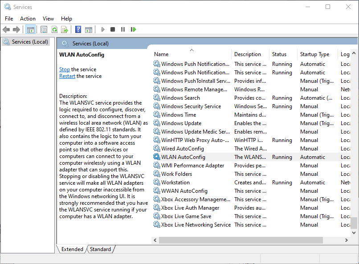Click the Export List toolbar icon
The height and width of the screenshot is (264, 359).
(65, 29)
